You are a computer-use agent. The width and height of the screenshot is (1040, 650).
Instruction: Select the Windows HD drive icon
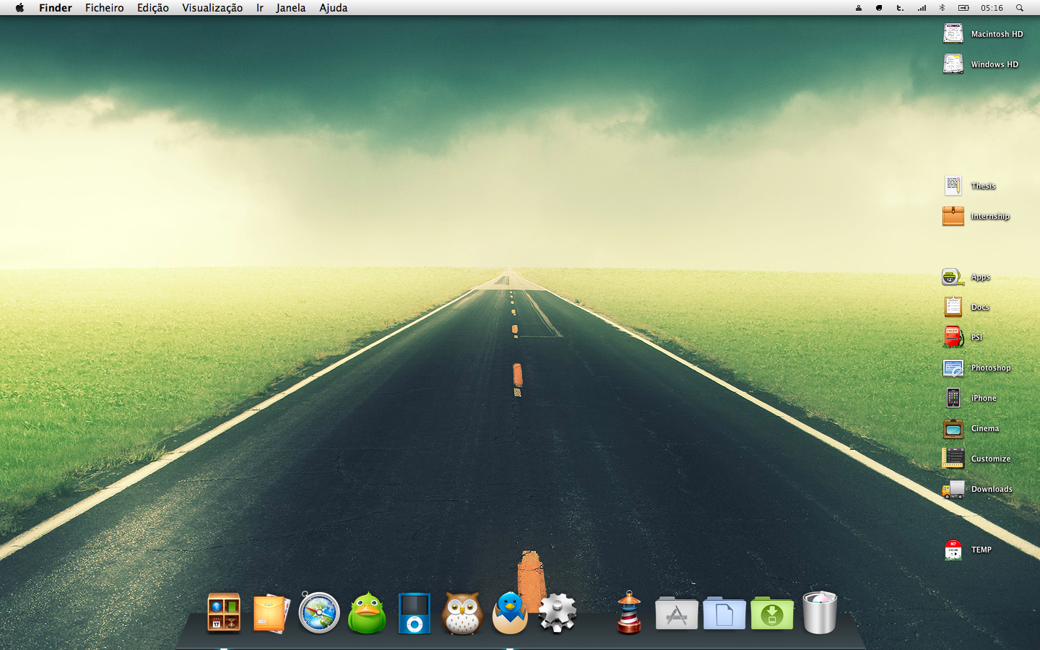(x=953, y=64)
